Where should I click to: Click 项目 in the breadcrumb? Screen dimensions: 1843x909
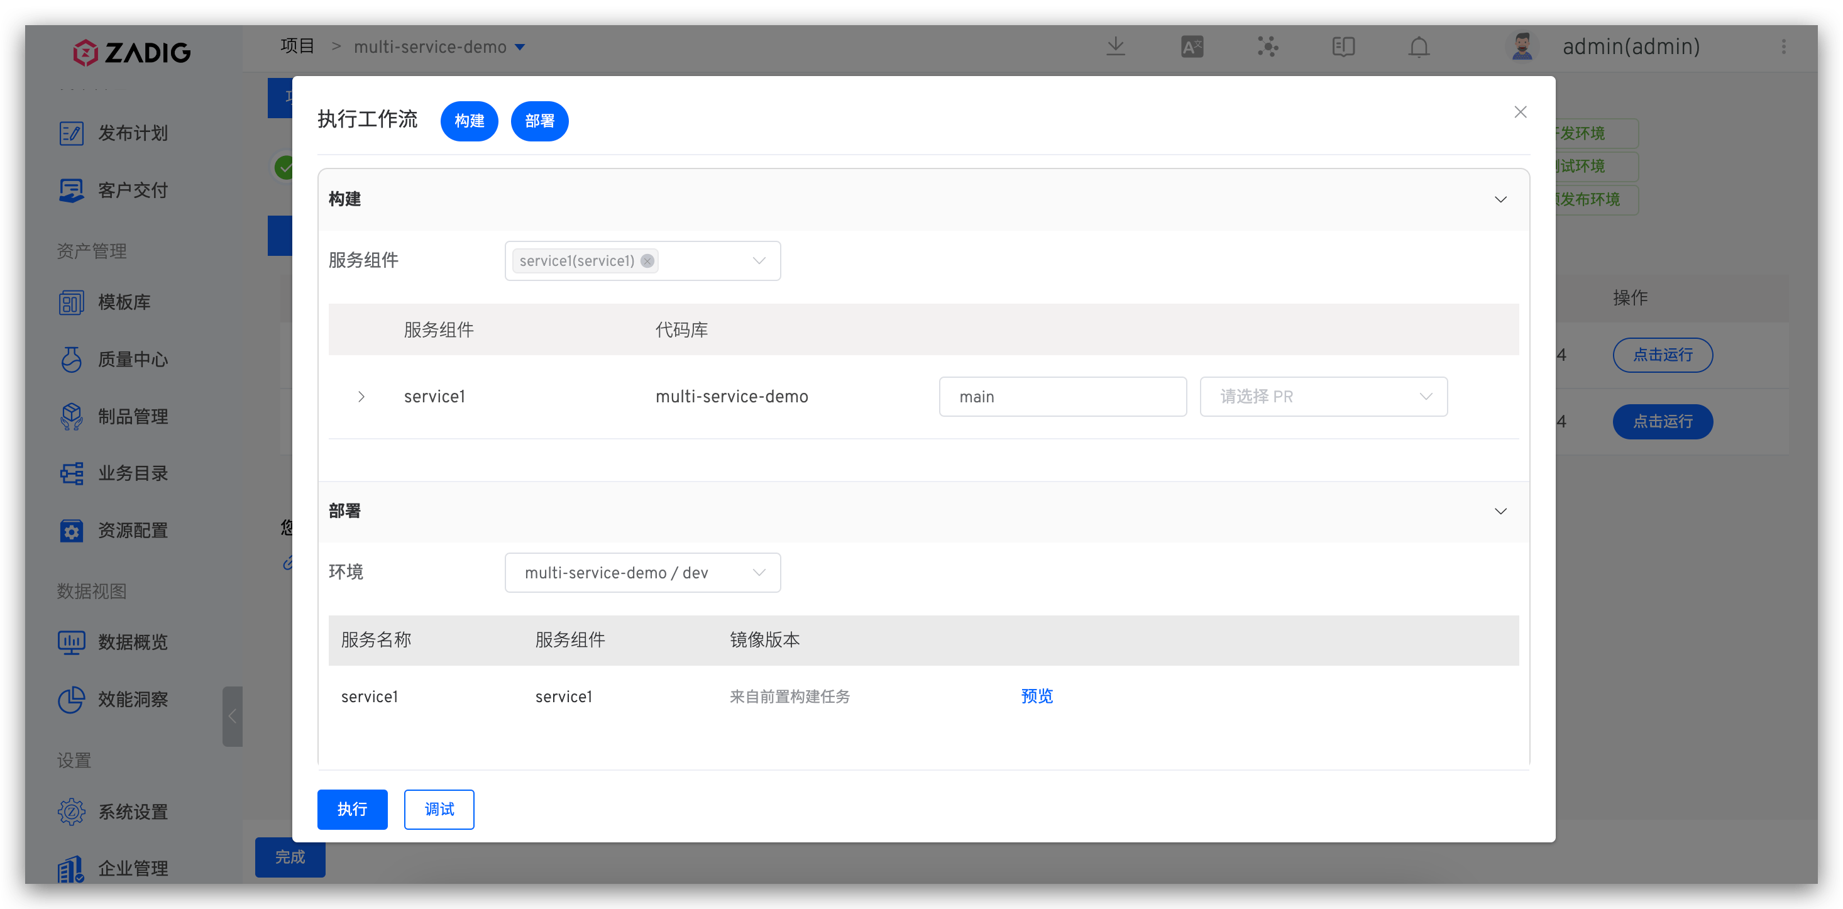[x=297, y=47]
